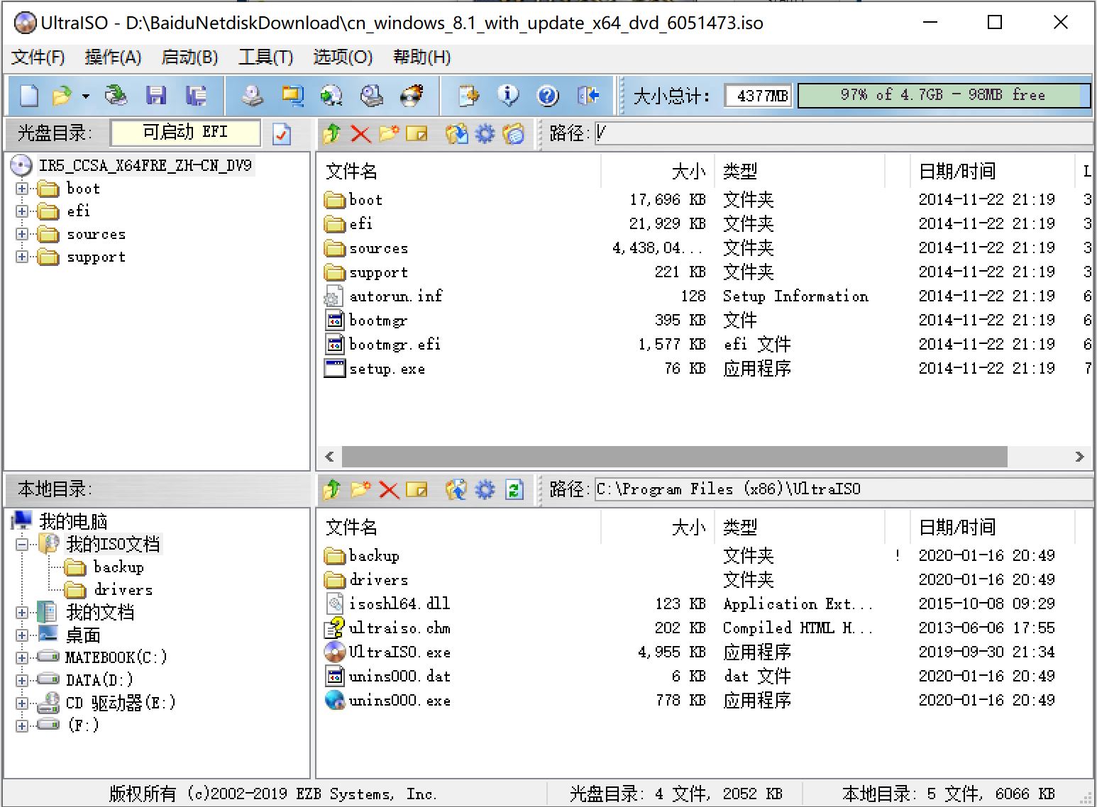Open the 文件(F) menu
The image size is (1097, 807).
click(38, 57)
